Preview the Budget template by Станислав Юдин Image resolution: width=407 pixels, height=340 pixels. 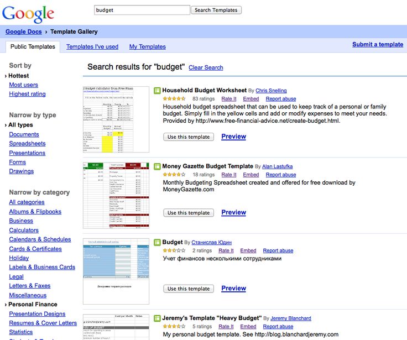pos(233,289)
